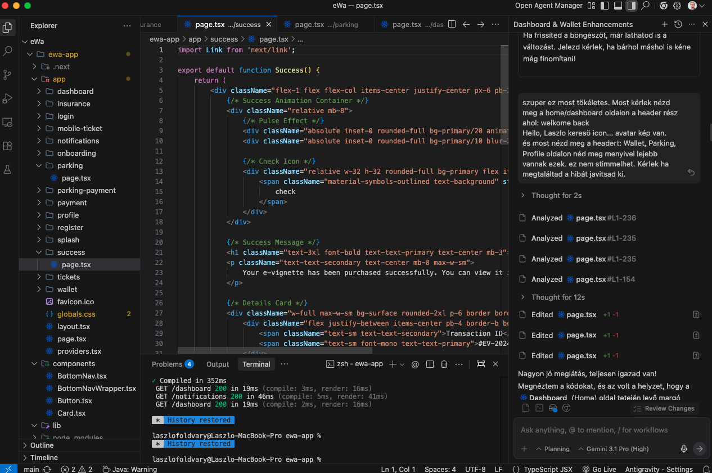The height and width of the screenshot is (473, 712).
Task: Expand the dashboard folder in Explorer
Action: tap(75, 92)
